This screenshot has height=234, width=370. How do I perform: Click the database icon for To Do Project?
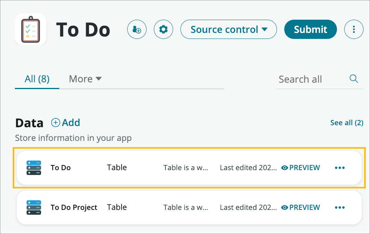pyautogui.click(x=34, y=207)
